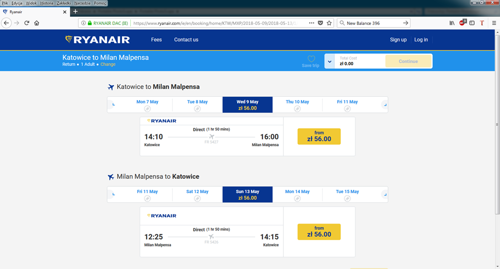Select outbound Wed 9 May tab
Viewport: 500px width, 269px height.
[x=248, y=105]
